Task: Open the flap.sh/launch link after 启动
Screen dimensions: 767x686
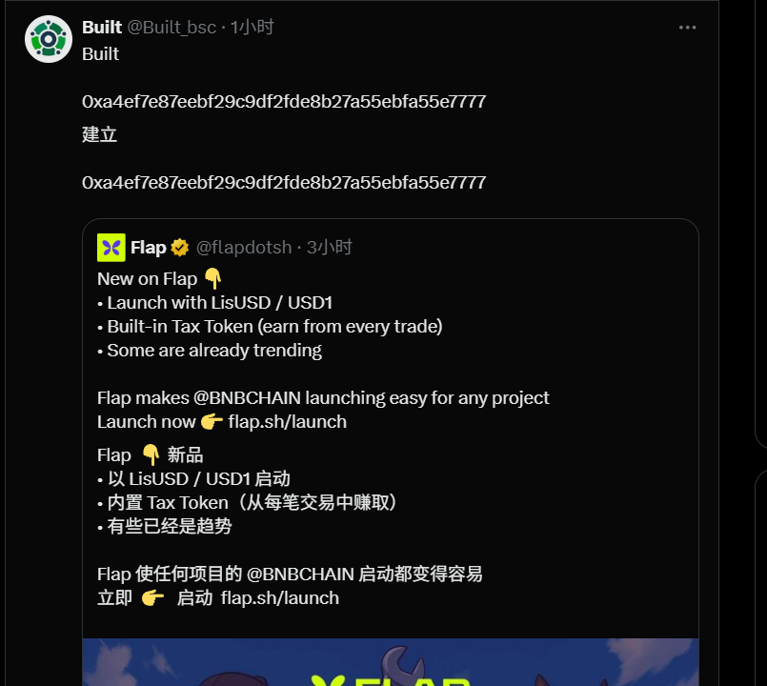Action: (x=280, y=598)
